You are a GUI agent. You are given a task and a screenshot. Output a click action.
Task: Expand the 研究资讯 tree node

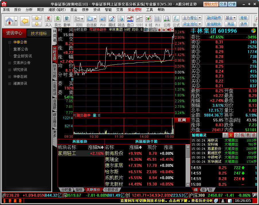point(9,70)
